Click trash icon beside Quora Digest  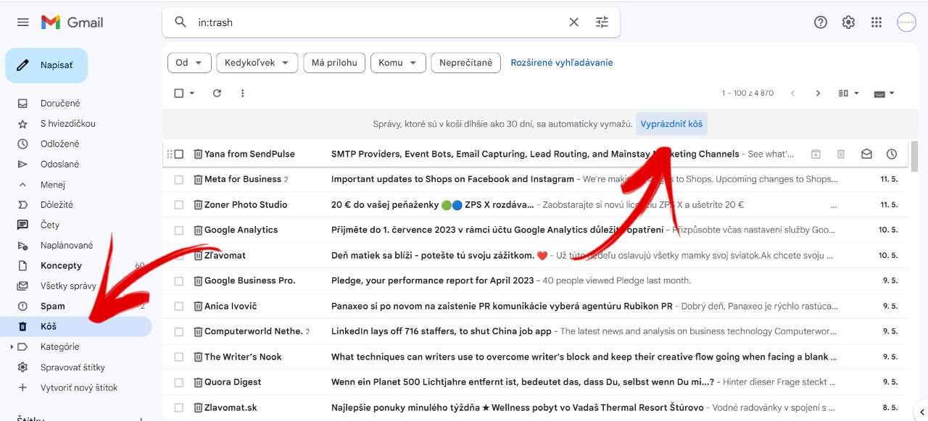(x=198, y=383)
